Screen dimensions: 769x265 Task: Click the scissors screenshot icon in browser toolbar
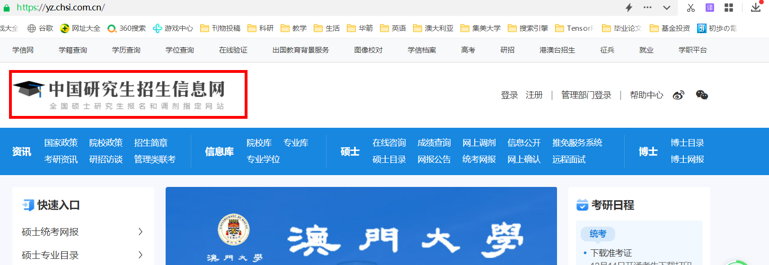pyautogui.click(x=690, y=8)
